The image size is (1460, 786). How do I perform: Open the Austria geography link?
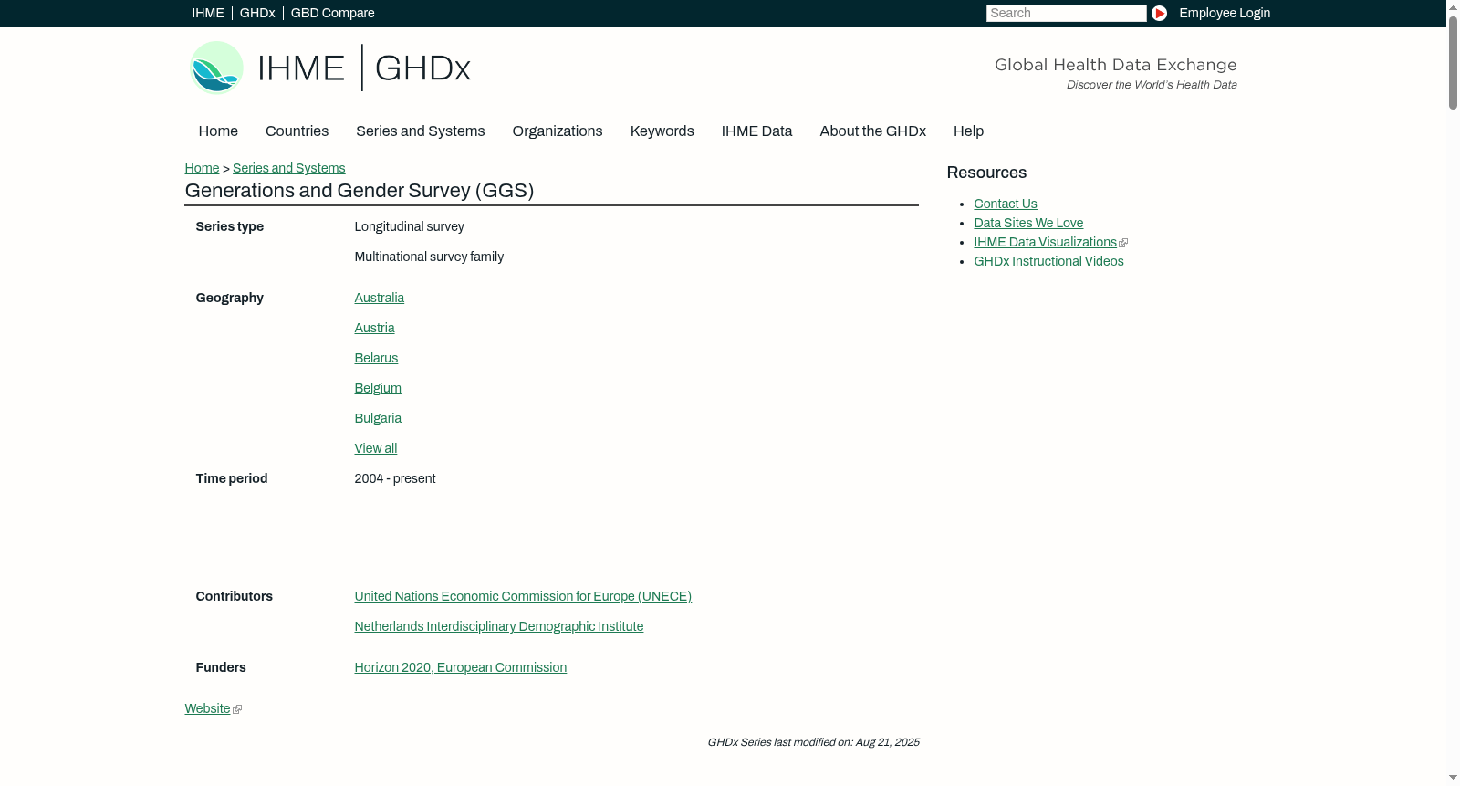[374, 328]
